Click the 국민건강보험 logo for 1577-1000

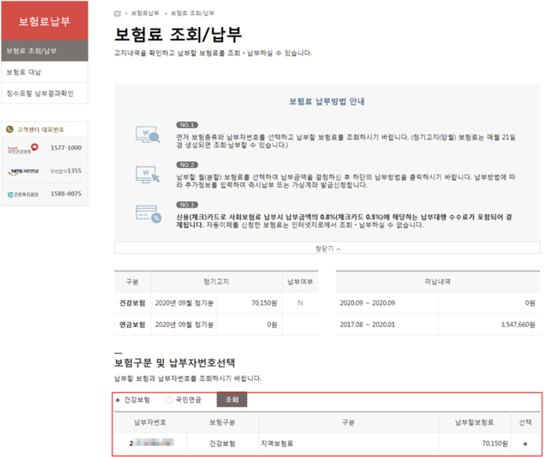click(23, 148)
